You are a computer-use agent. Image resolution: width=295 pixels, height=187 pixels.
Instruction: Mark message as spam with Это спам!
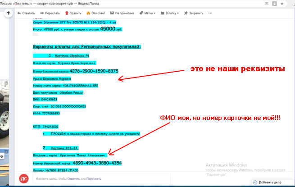(x=96, y=13)
